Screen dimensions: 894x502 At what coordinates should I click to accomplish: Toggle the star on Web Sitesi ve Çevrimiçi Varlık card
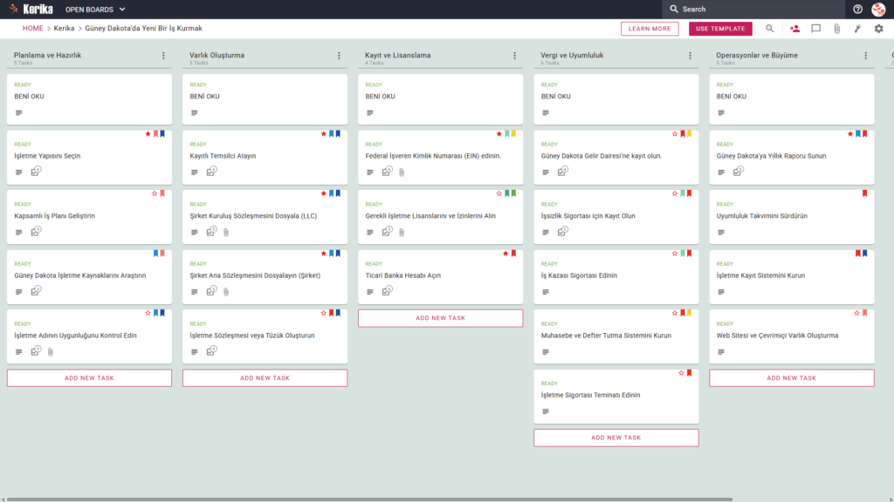click(x=856, y=313)
